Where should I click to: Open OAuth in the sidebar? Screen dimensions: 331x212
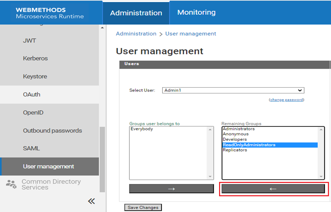(x=31, y=94)
